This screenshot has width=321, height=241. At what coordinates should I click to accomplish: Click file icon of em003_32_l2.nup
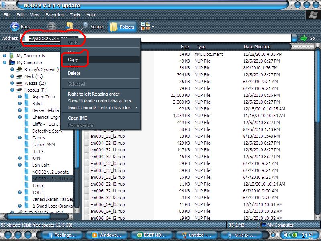[x=87, y=136]
